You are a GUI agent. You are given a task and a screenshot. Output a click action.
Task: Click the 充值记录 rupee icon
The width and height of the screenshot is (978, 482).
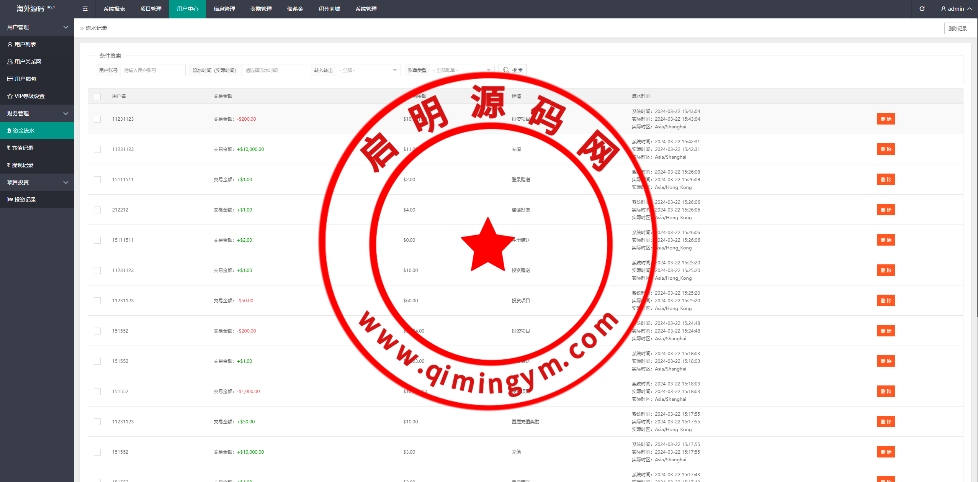(x=8, y=148)
